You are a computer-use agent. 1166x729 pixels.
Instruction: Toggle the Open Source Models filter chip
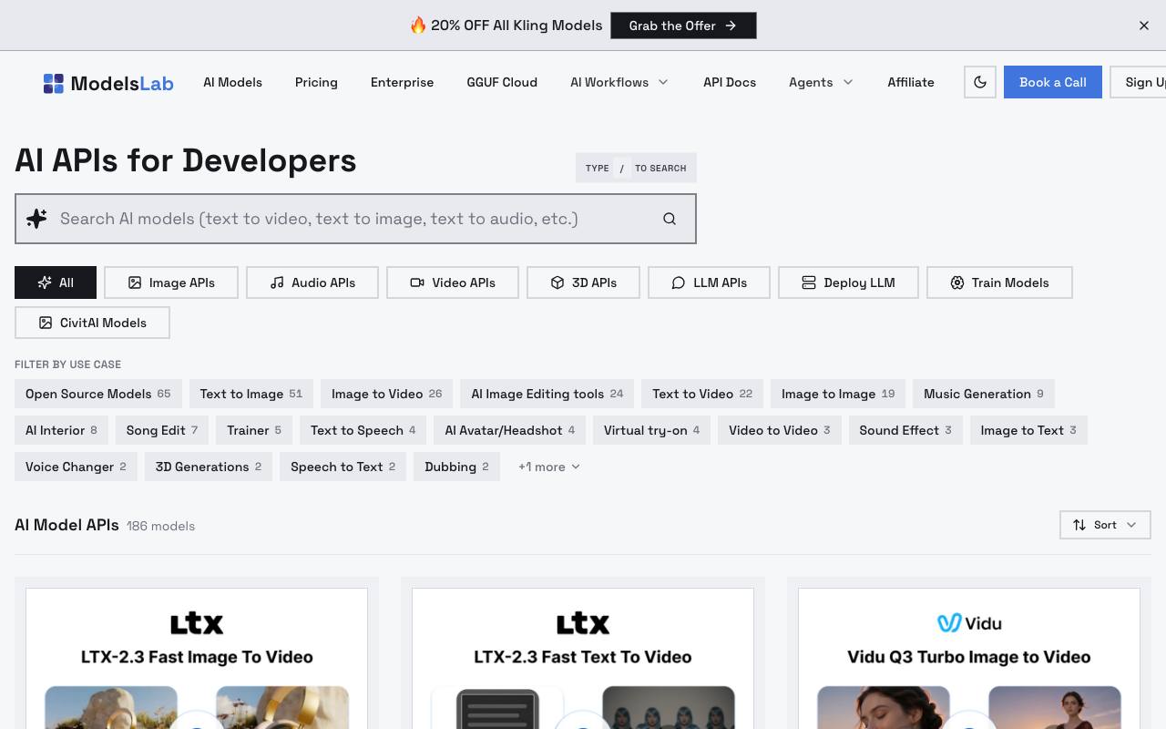pos(98,394)
